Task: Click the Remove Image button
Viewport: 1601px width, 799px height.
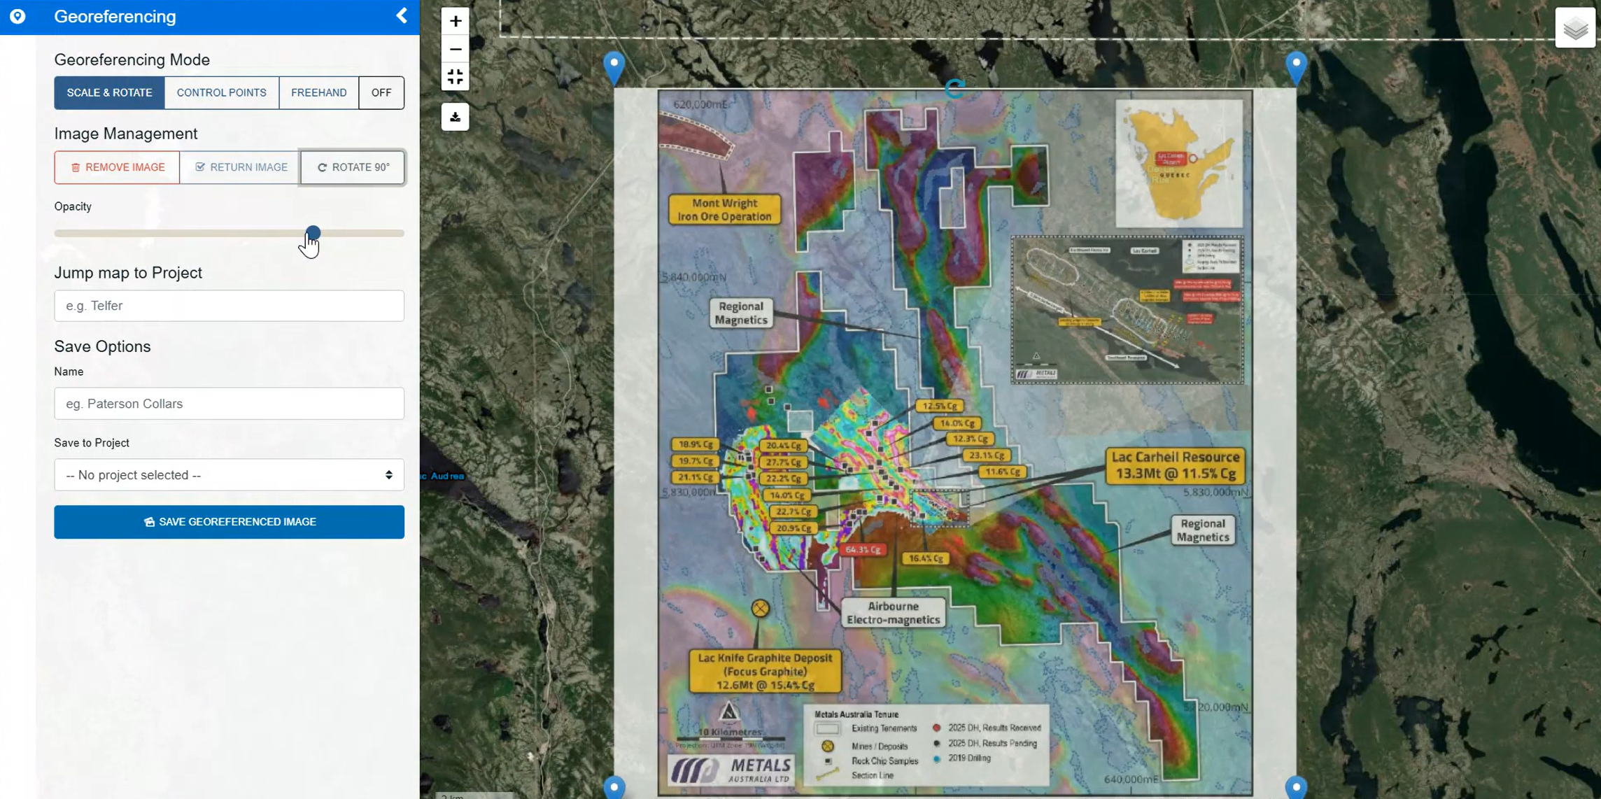Action: [x=117, y=167]
